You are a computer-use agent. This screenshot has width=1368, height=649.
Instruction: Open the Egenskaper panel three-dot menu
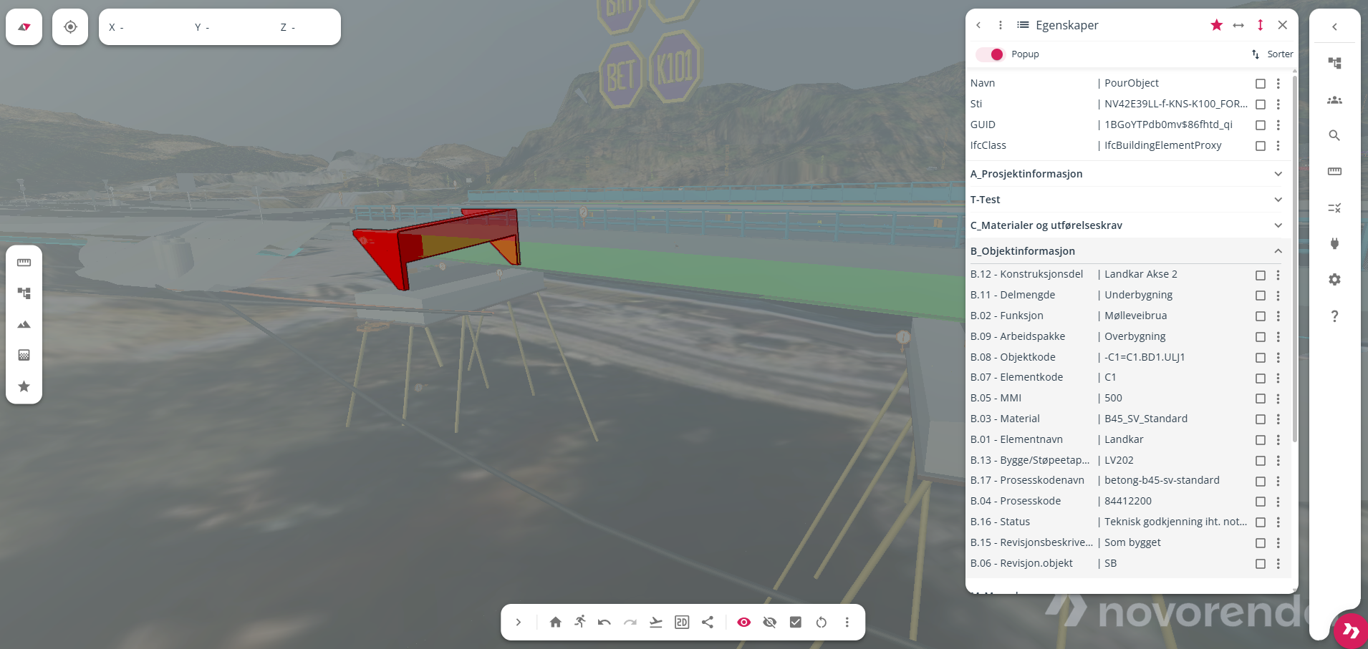point(1001,25)
